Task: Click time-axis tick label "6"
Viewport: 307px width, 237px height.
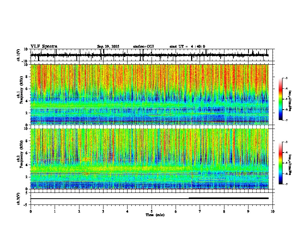Action: 176,211
